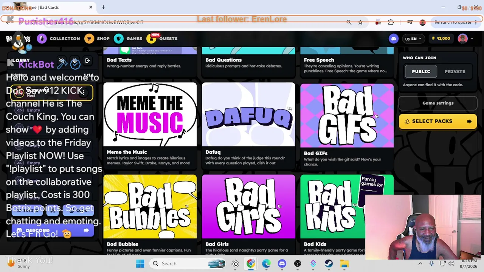The height and width of the screenshot is (272, 484).
Task: Show hidden system tray icons
Action: 420,264
